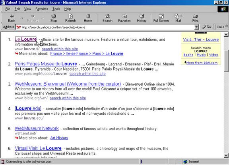Click the Music link in sidebar
This screenshot has height=165, width=229.
click(x=201, y=55)
